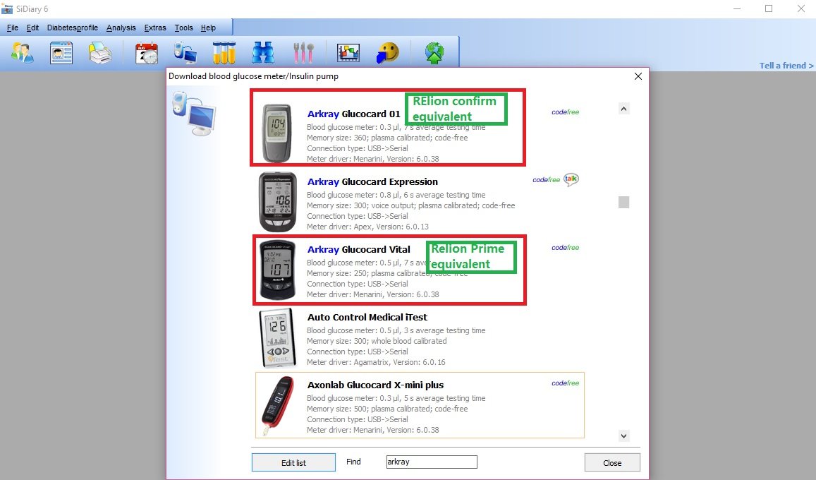The height and width of the screenshot is (480, 816).
Task: Open the patient profiles toolbar icon
Action: tap(23, 53)
